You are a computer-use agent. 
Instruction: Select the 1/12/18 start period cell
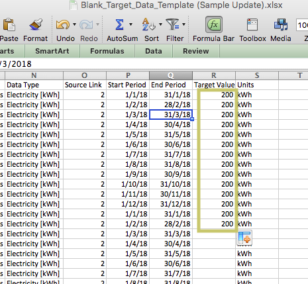pos(128,204)
